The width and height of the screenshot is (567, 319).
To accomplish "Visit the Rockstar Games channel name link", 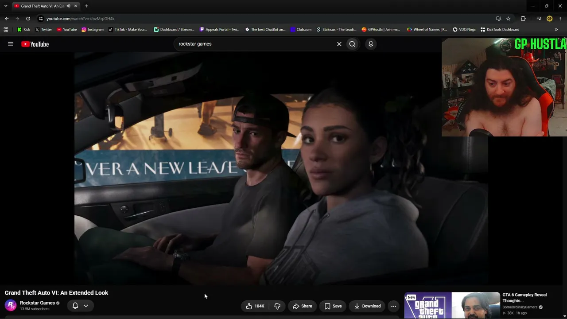I will click(37, 303).
